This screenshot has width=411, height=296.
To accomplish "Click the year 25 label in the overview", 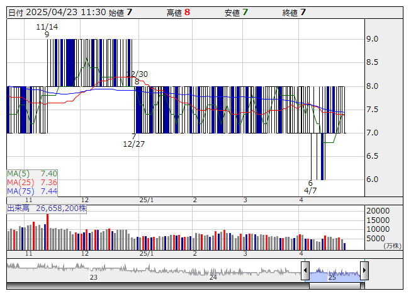I will click(x=332, y=277).
